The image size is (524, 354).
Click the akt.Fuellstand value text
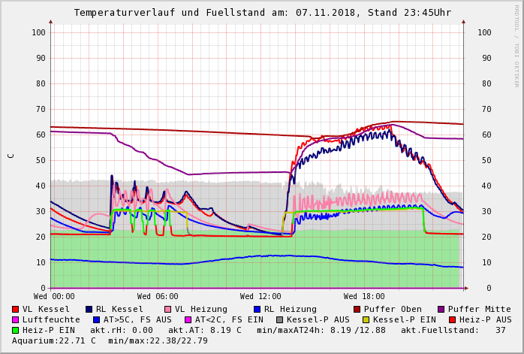click(x=453, y=330)
